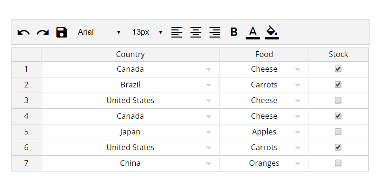Expand the Country dropdown for Japan row
The width and height of the screenshot is (381, 190).
click(x=209, y=132)
